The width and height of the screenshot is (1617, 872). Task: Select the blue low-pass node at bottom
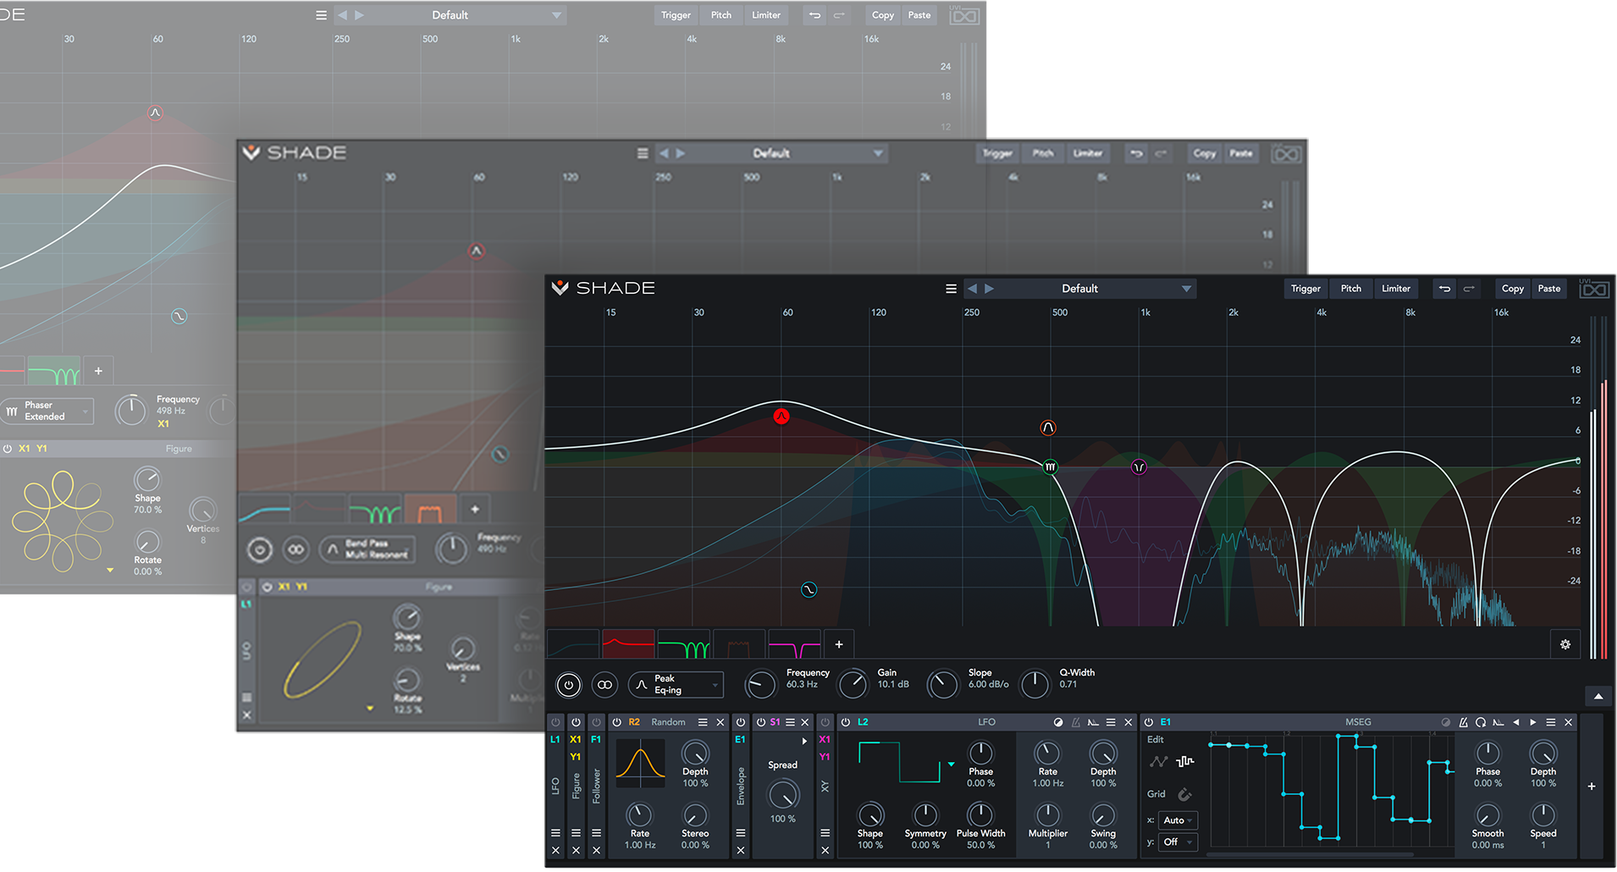click(x=808, y=589)
